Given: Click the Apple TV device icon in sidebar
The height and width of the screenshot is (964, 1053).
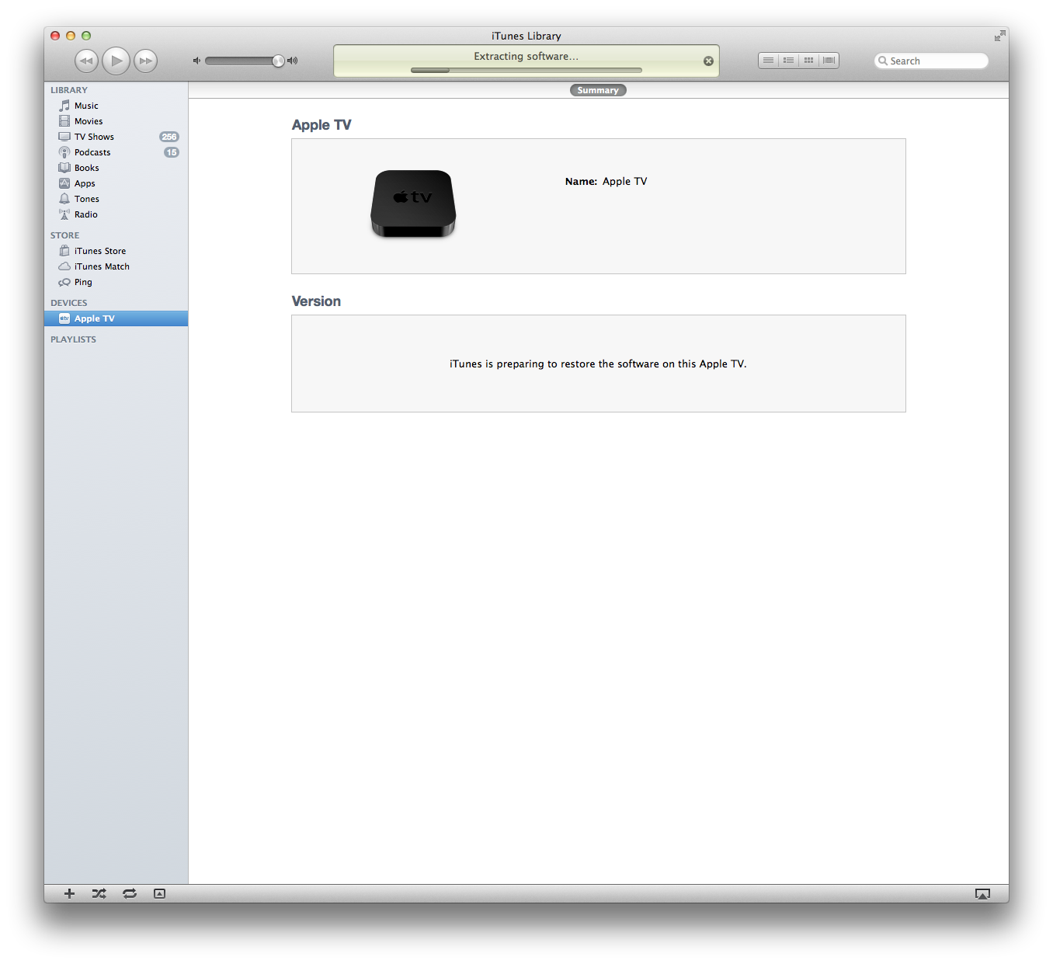Looking at the screenshot, I should pos(64,318).
